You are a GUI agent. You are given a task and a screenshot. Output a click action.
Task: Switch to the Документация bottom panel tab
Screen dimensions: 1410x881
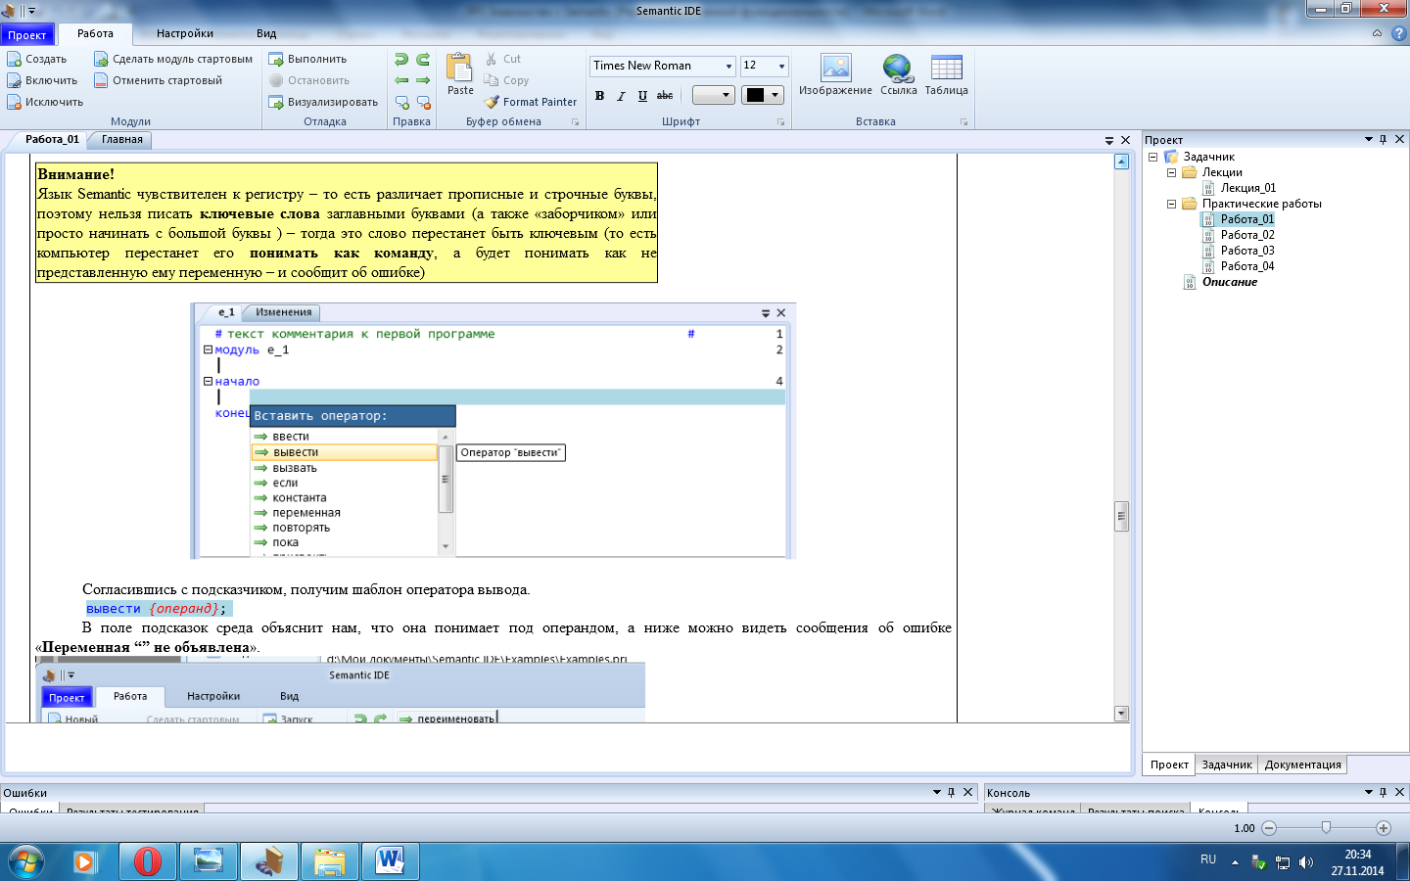pyautogui.click(x=1302, y=765)
